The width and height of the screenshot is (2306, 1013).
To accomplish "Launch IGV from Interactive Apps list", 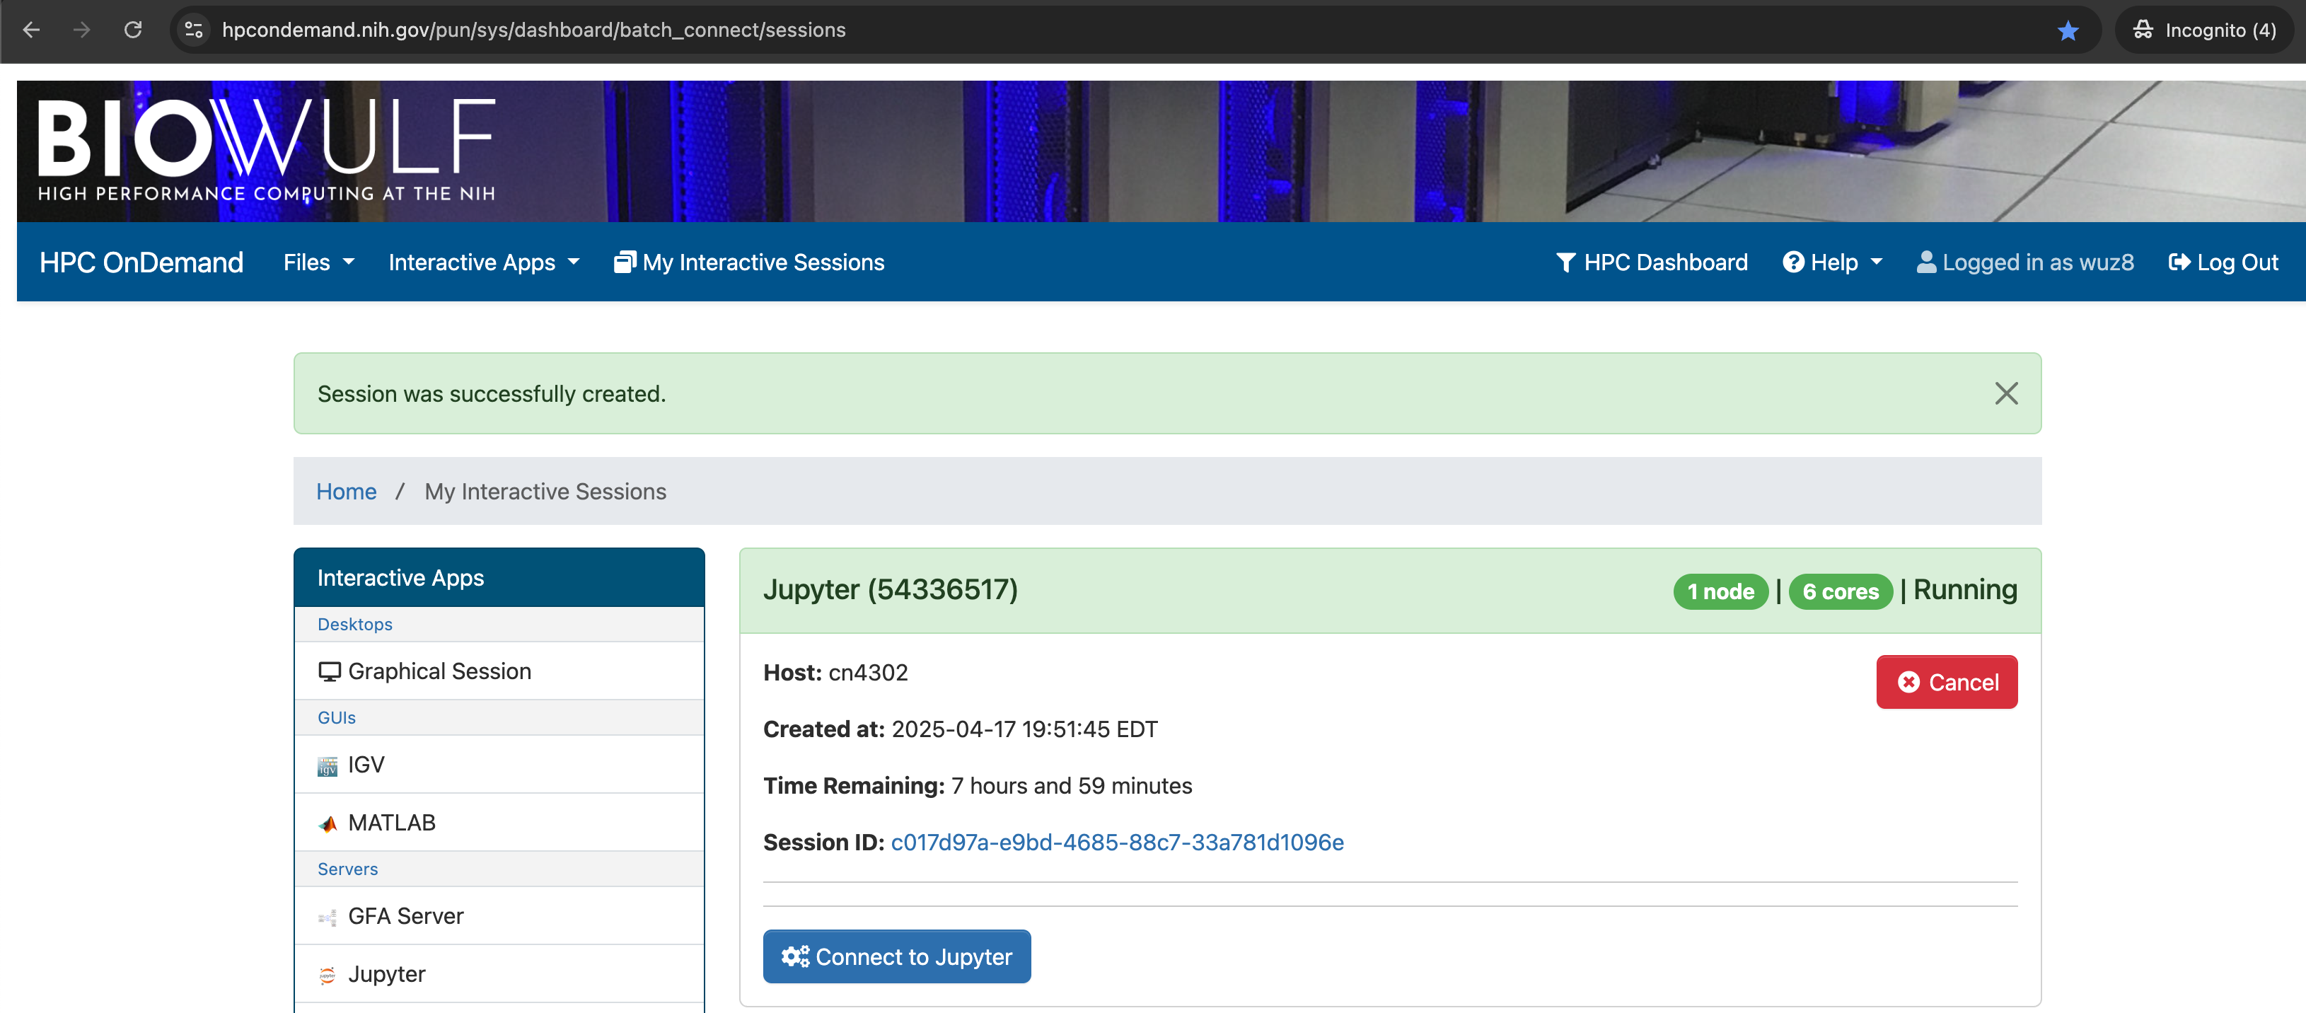I will click(365, 765).
